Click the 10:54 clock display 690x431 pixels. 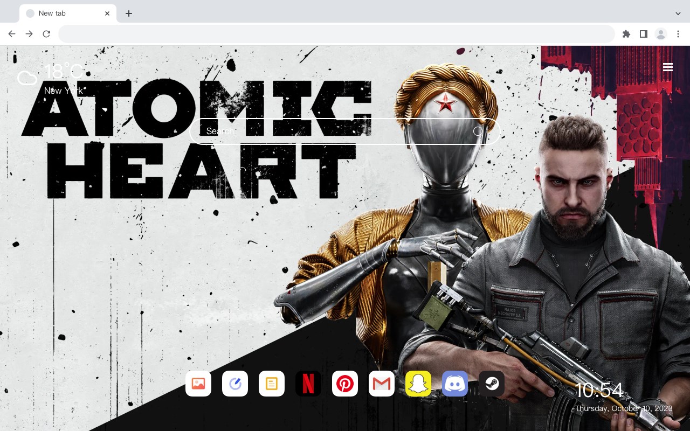coord(599,390)
